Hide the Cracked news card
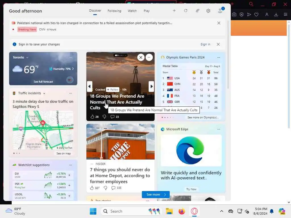 tap(141, 57)
